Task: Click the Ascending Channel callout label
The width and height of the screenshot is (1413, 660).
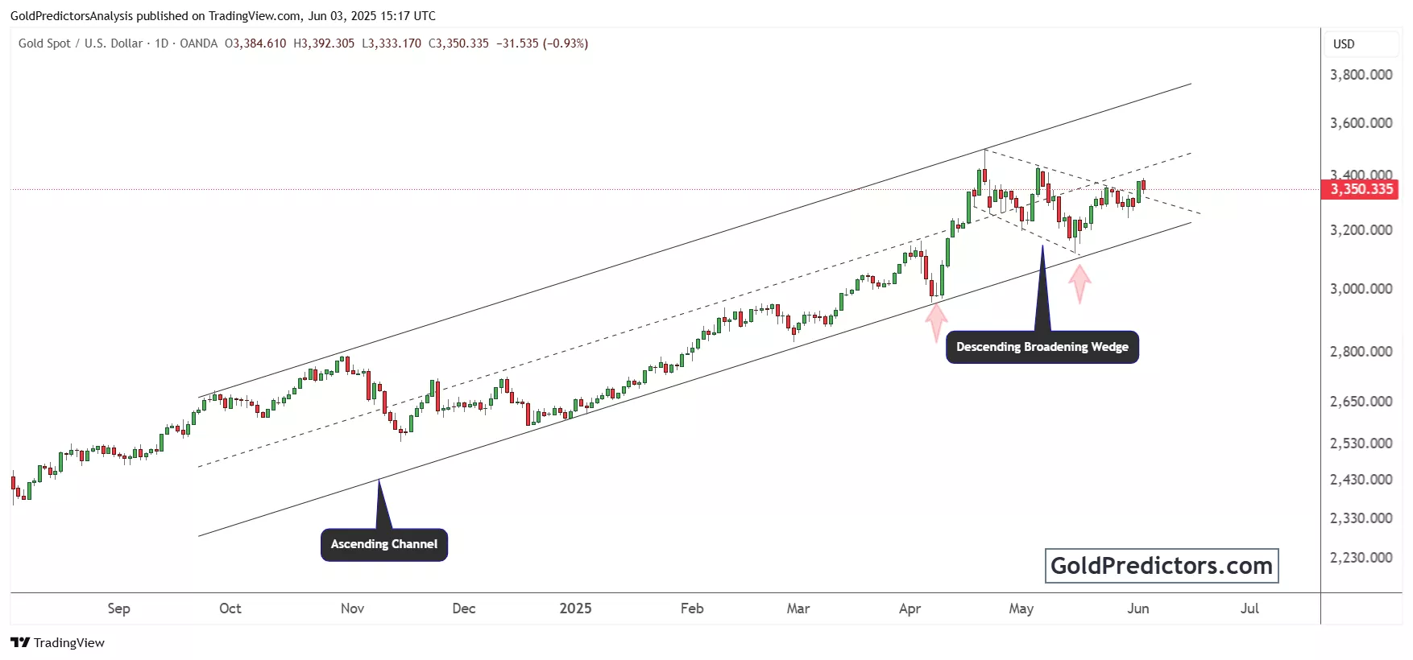Action: pyautogui.click(x=383, y=544)
